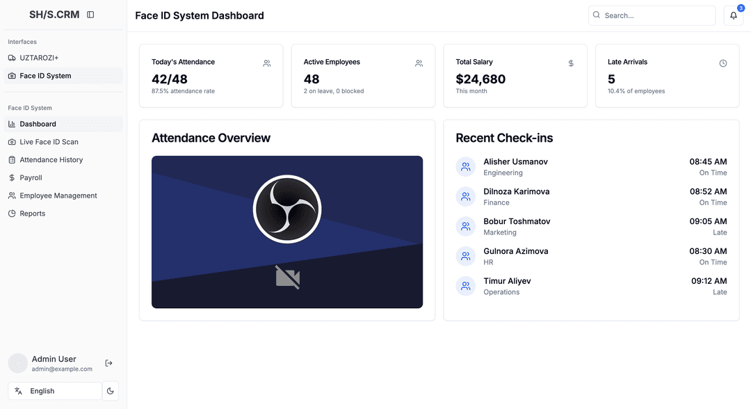Go to Live Face ID Scan
The width and height of the screenshot is (751, 409).
[49, 142]
